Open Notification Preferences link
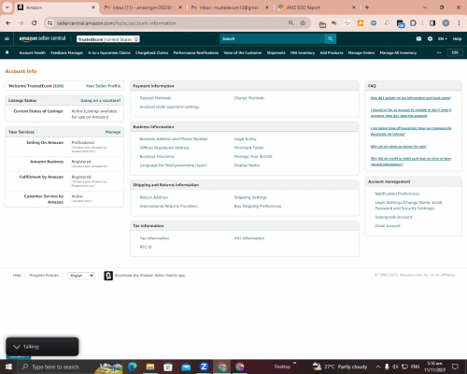 [397, 194]
